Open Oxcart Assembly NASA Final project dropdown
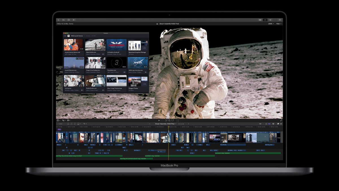Screen dimensions: 339x191 pos(166,124)
